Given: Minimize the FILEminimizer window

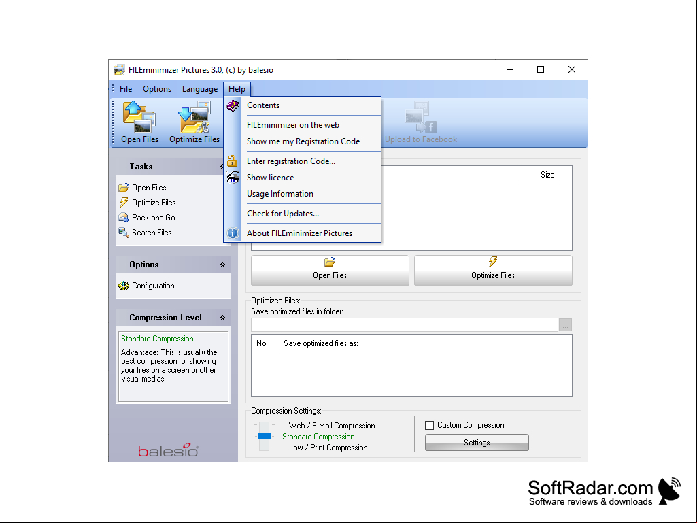Looking at the screenshot, I should (510, 70).
